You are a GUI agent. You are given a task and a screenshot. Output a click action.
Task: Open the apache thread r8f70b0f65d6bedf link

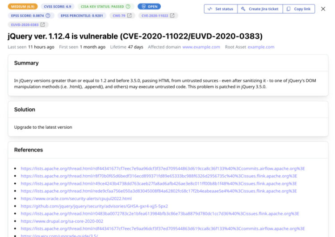tap(159, 176)
